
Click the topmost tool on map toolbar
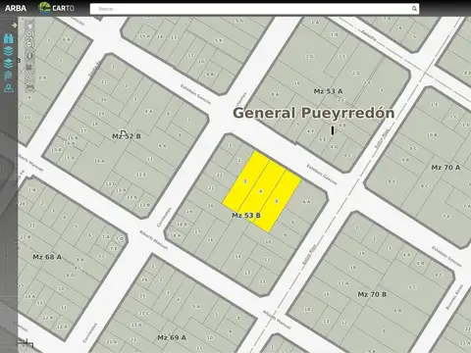tap(29, 25)
